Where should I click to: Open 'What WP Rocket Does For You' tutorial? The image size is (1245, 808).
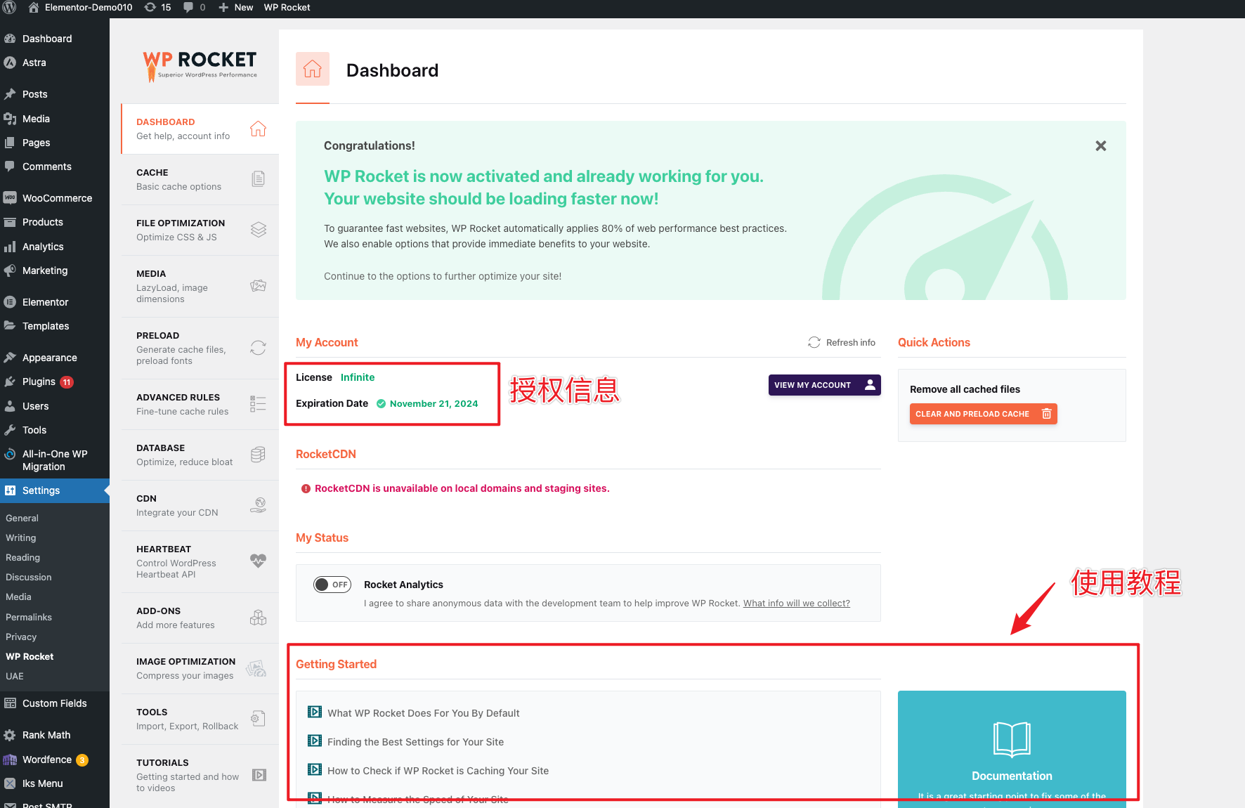[423, 713]
